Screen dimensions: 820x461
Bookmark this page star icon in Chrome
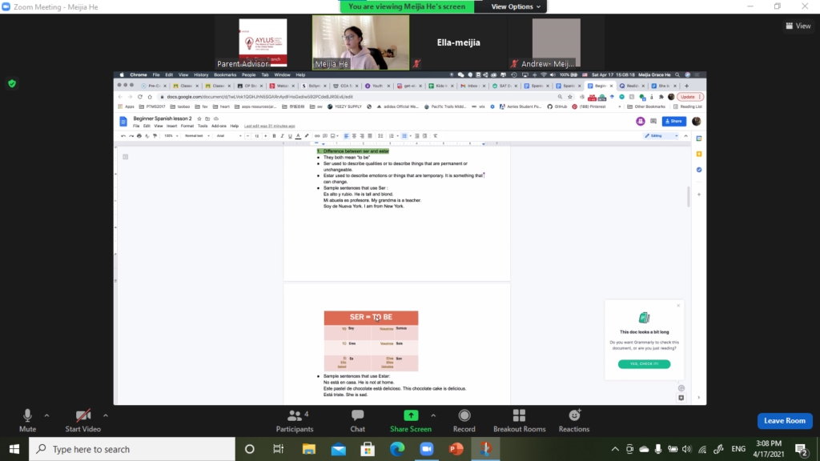(570, 97)
